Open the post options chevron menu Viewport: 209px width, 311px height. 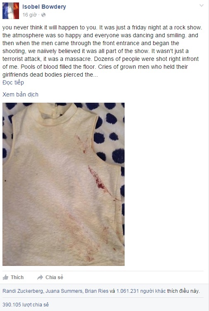point(202,5)
